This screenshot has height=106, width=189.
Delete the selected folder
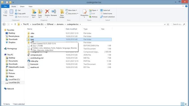coord(47,14)
